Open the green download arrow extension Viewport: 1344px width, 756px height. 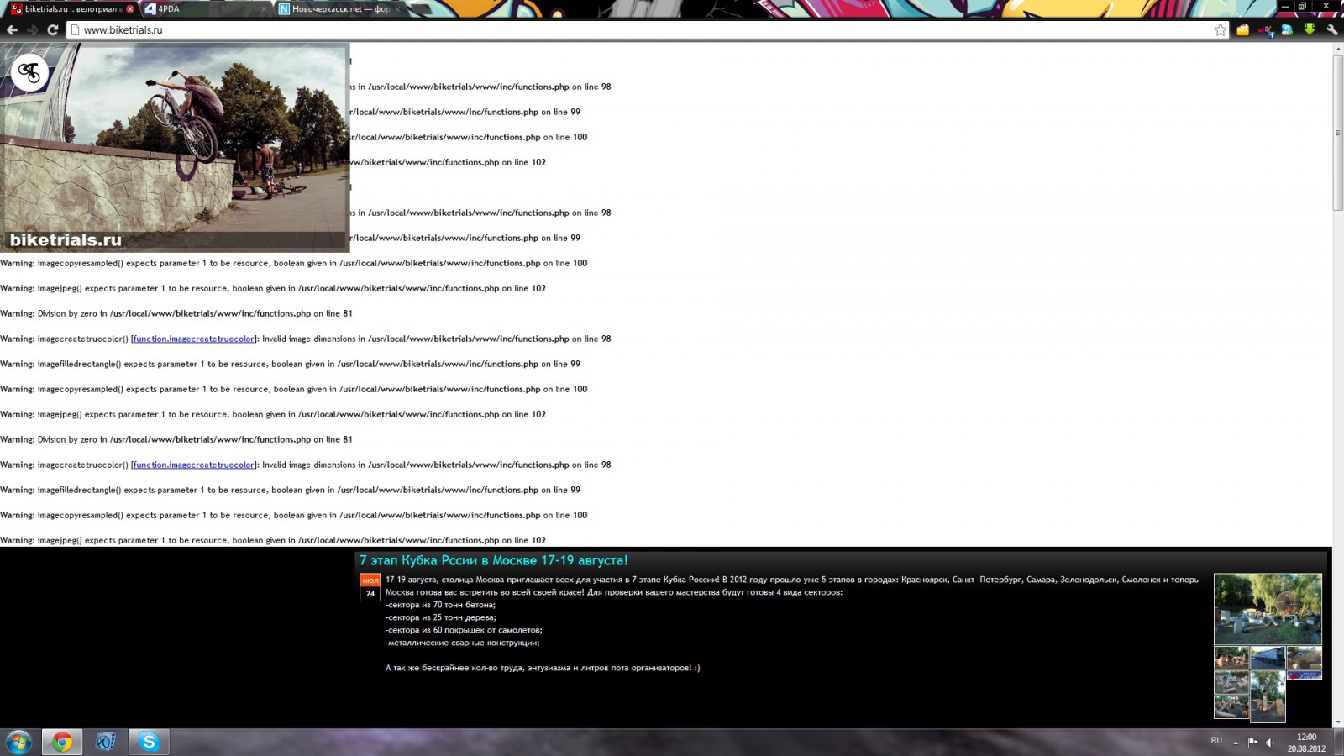[x=1309, y=29]
